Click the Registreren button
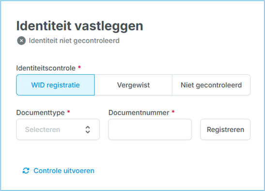265x191 pixels. coord(225,129)
